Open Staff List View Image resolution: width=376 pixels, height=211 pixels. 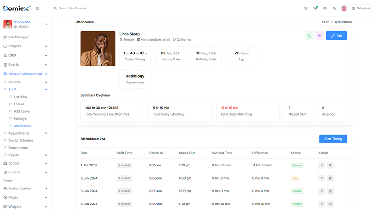[20, 97]
